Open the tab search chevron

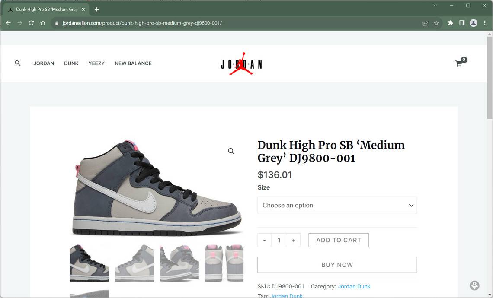[435, 6]
